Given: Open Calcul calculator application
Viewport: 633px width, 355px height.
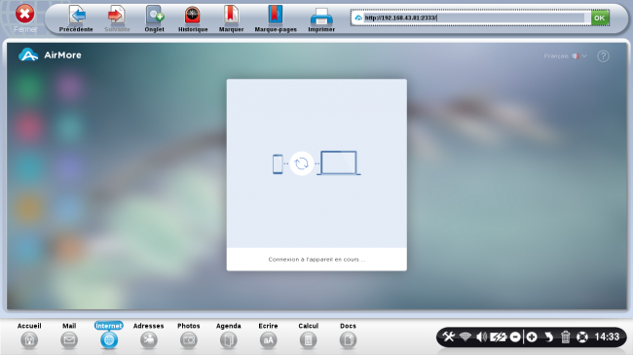Looking at the screenshot, I should coord(308,336).
